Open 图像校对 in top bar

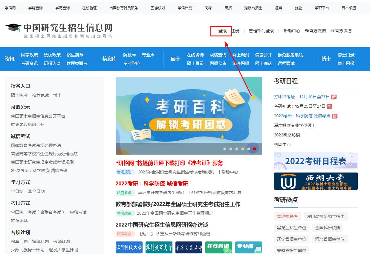[158, 8]
